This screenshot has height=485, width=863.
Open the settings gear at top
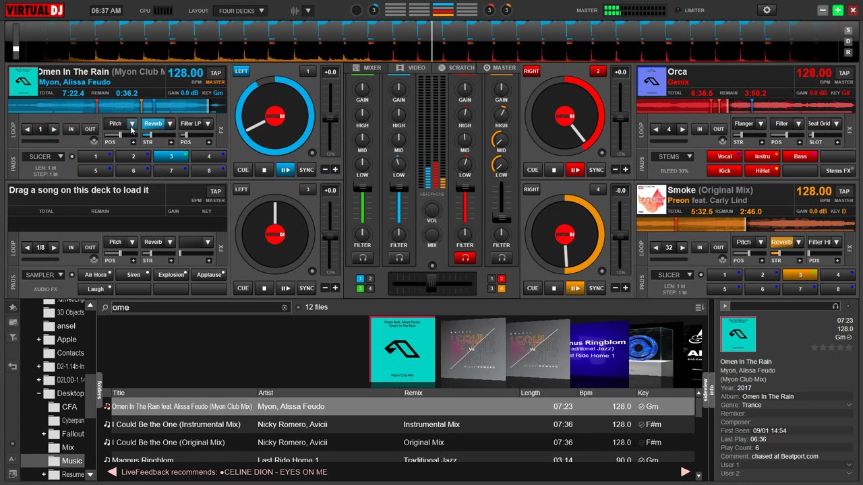767,10
